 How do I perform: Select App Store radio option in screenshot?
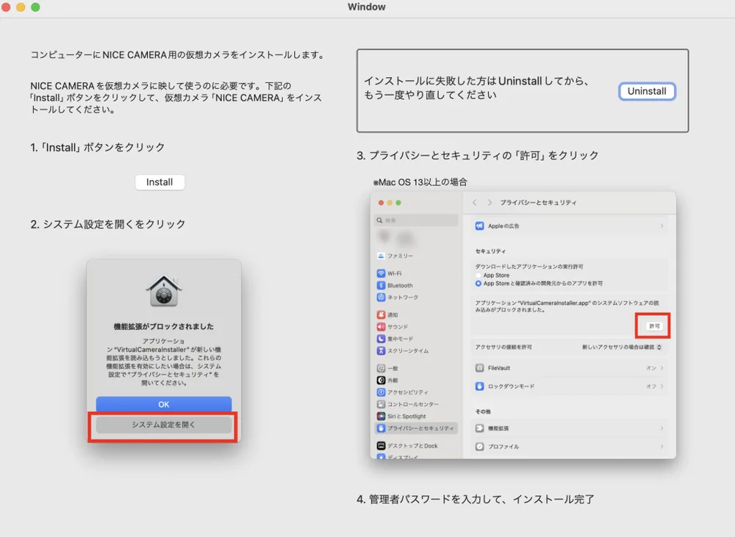[478, 275]
